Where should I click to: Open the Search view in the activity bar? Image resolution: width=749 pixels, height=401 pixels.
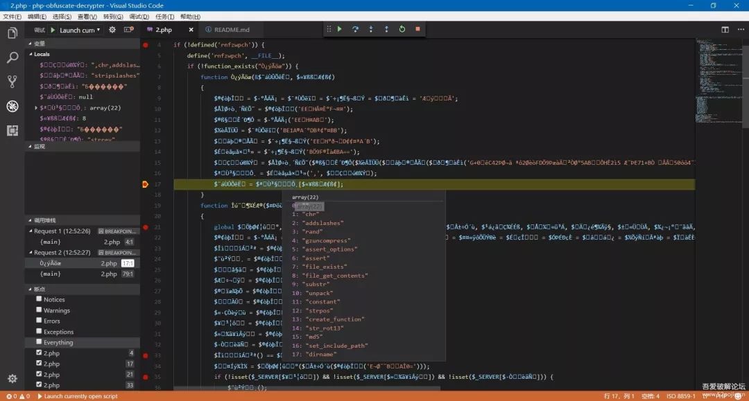click(11, 58)
